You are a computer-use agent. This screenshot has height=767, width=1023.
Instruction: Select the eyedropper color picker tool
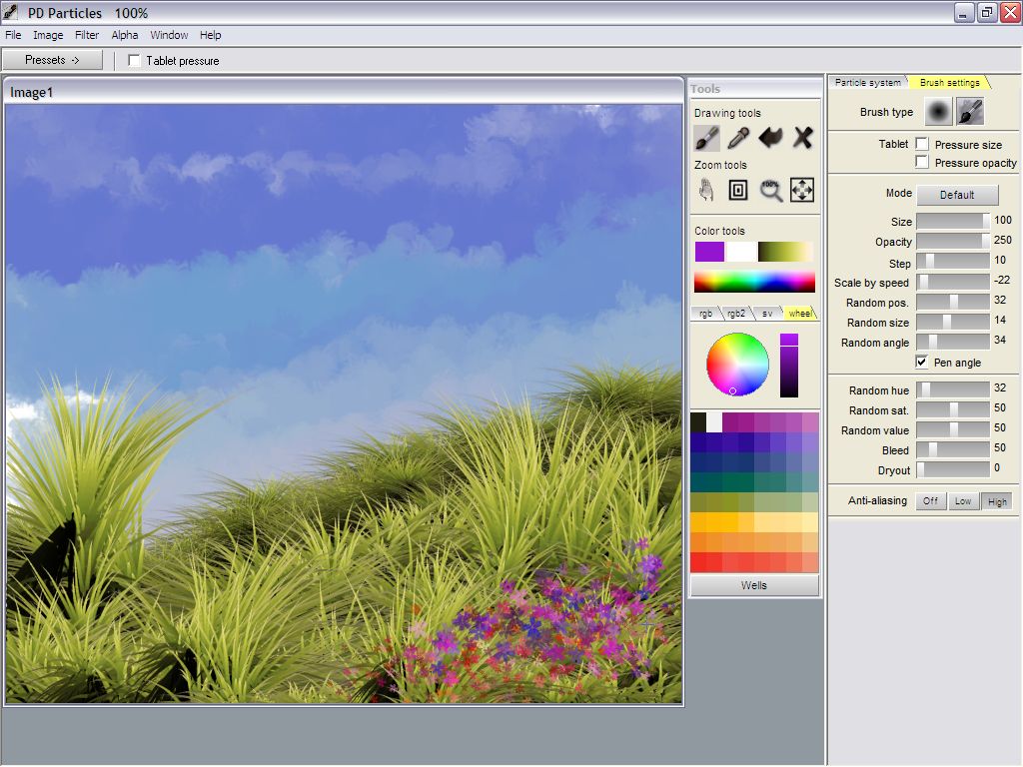[x=738, y=138]
